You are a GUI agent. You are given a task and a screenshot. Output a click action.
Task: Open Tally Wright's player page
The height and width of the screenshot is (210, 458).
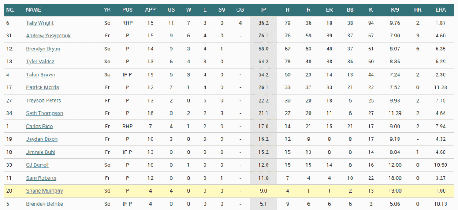(40, 23)
